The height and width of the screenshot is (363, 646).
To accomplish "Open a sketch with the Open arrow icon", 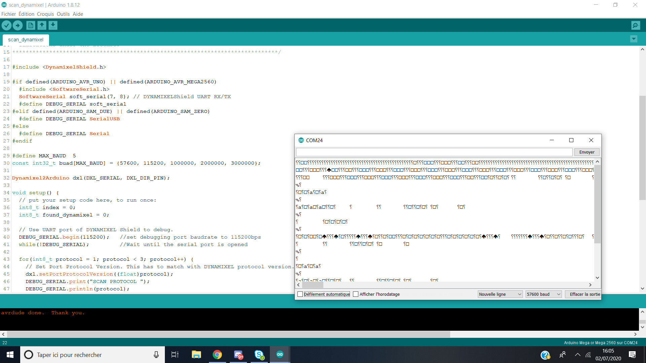I will click(42, 25).
